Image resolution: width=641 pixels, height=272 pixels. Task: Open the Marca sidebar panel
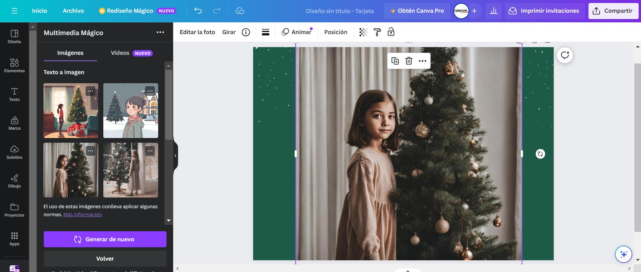click(x=14, y=123)
